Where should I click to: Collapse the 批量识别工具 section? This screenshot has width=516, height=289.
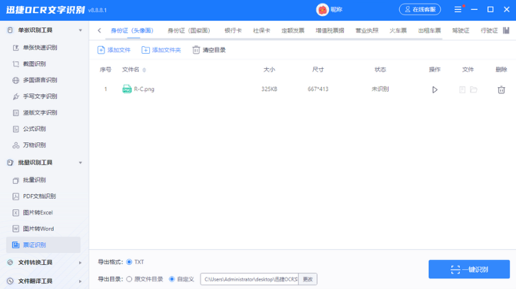(x=80, y=162)
